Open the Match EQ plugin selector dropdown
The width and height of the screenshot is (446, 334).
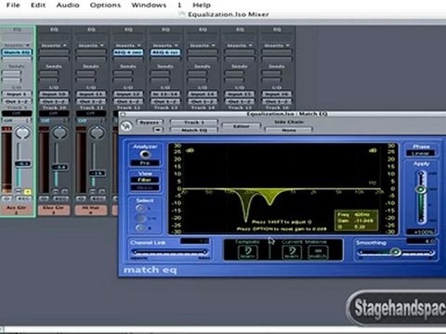click(x=194, y=130)
